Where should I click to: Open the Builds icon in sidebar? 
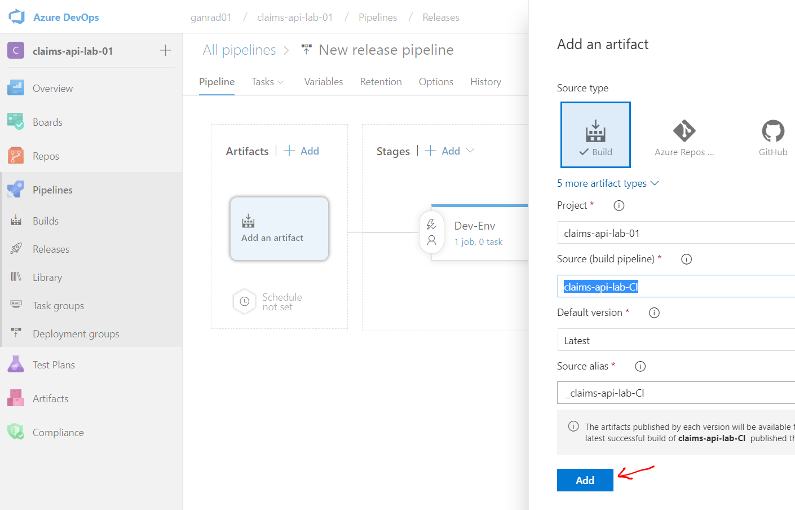[16, 221]
